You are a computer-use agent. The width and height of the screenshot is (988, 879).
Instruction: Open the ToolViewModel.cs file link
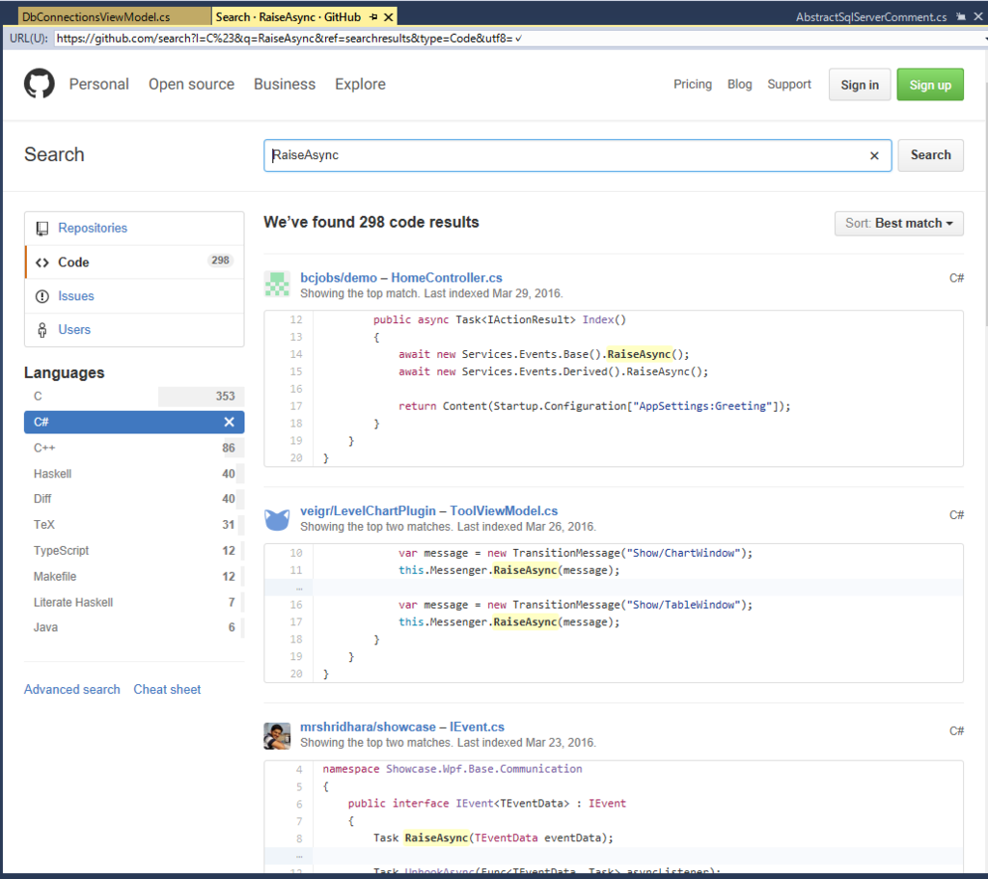click(x=504, y=511)
